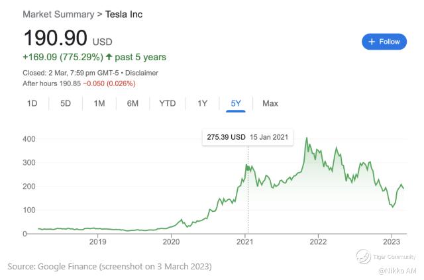Select the 1Y time range tab
The width and height of the screenshot is (424, 280).
pos(203,103)
